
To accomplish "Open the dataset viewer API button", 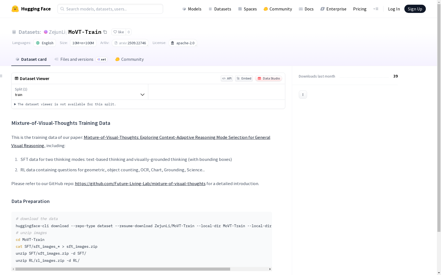I will [x=227, y=78].
